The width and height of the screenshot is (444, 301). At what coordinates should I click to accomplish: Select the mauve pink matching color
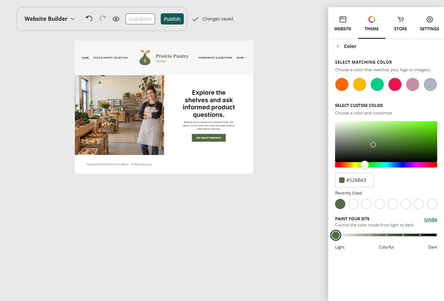(x=413, y=84)
